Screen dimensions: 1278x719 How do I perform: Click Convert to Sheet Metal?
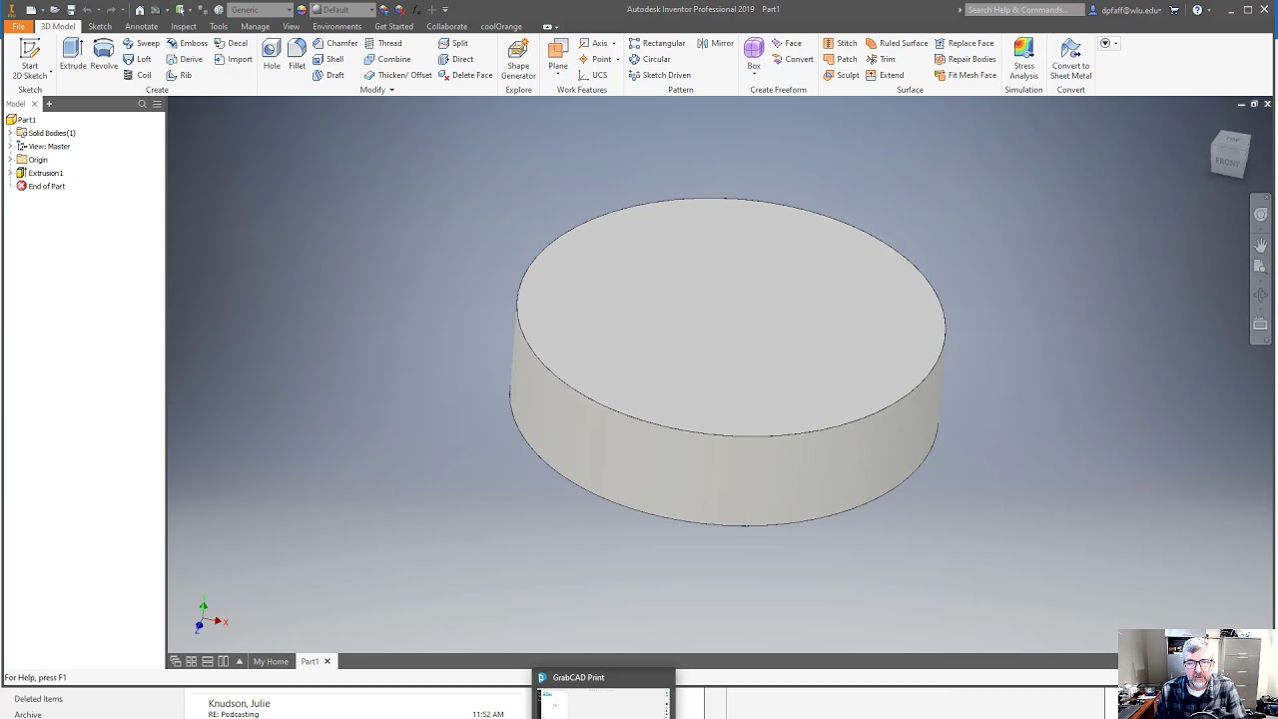1070,59
